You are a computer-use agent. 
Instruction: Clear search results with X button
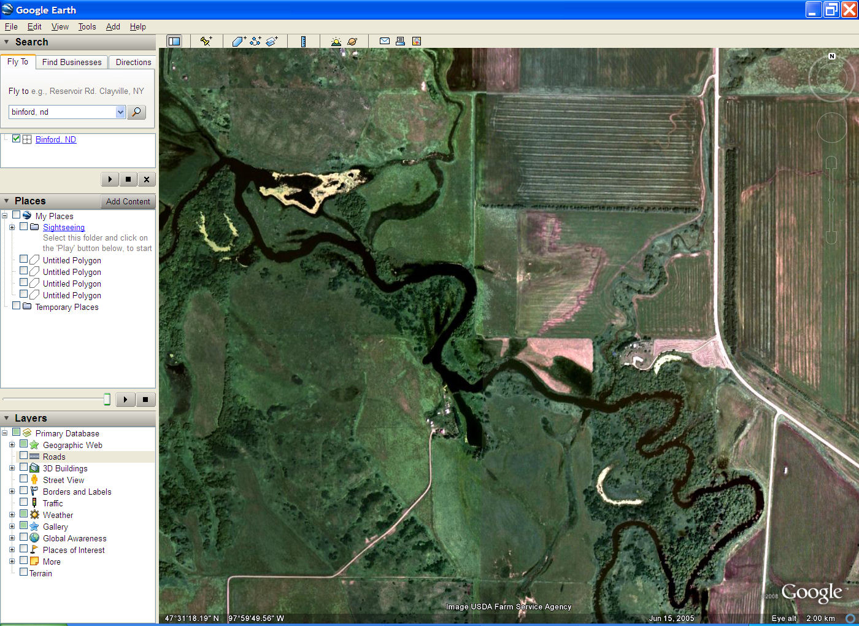tap(146, 179)
